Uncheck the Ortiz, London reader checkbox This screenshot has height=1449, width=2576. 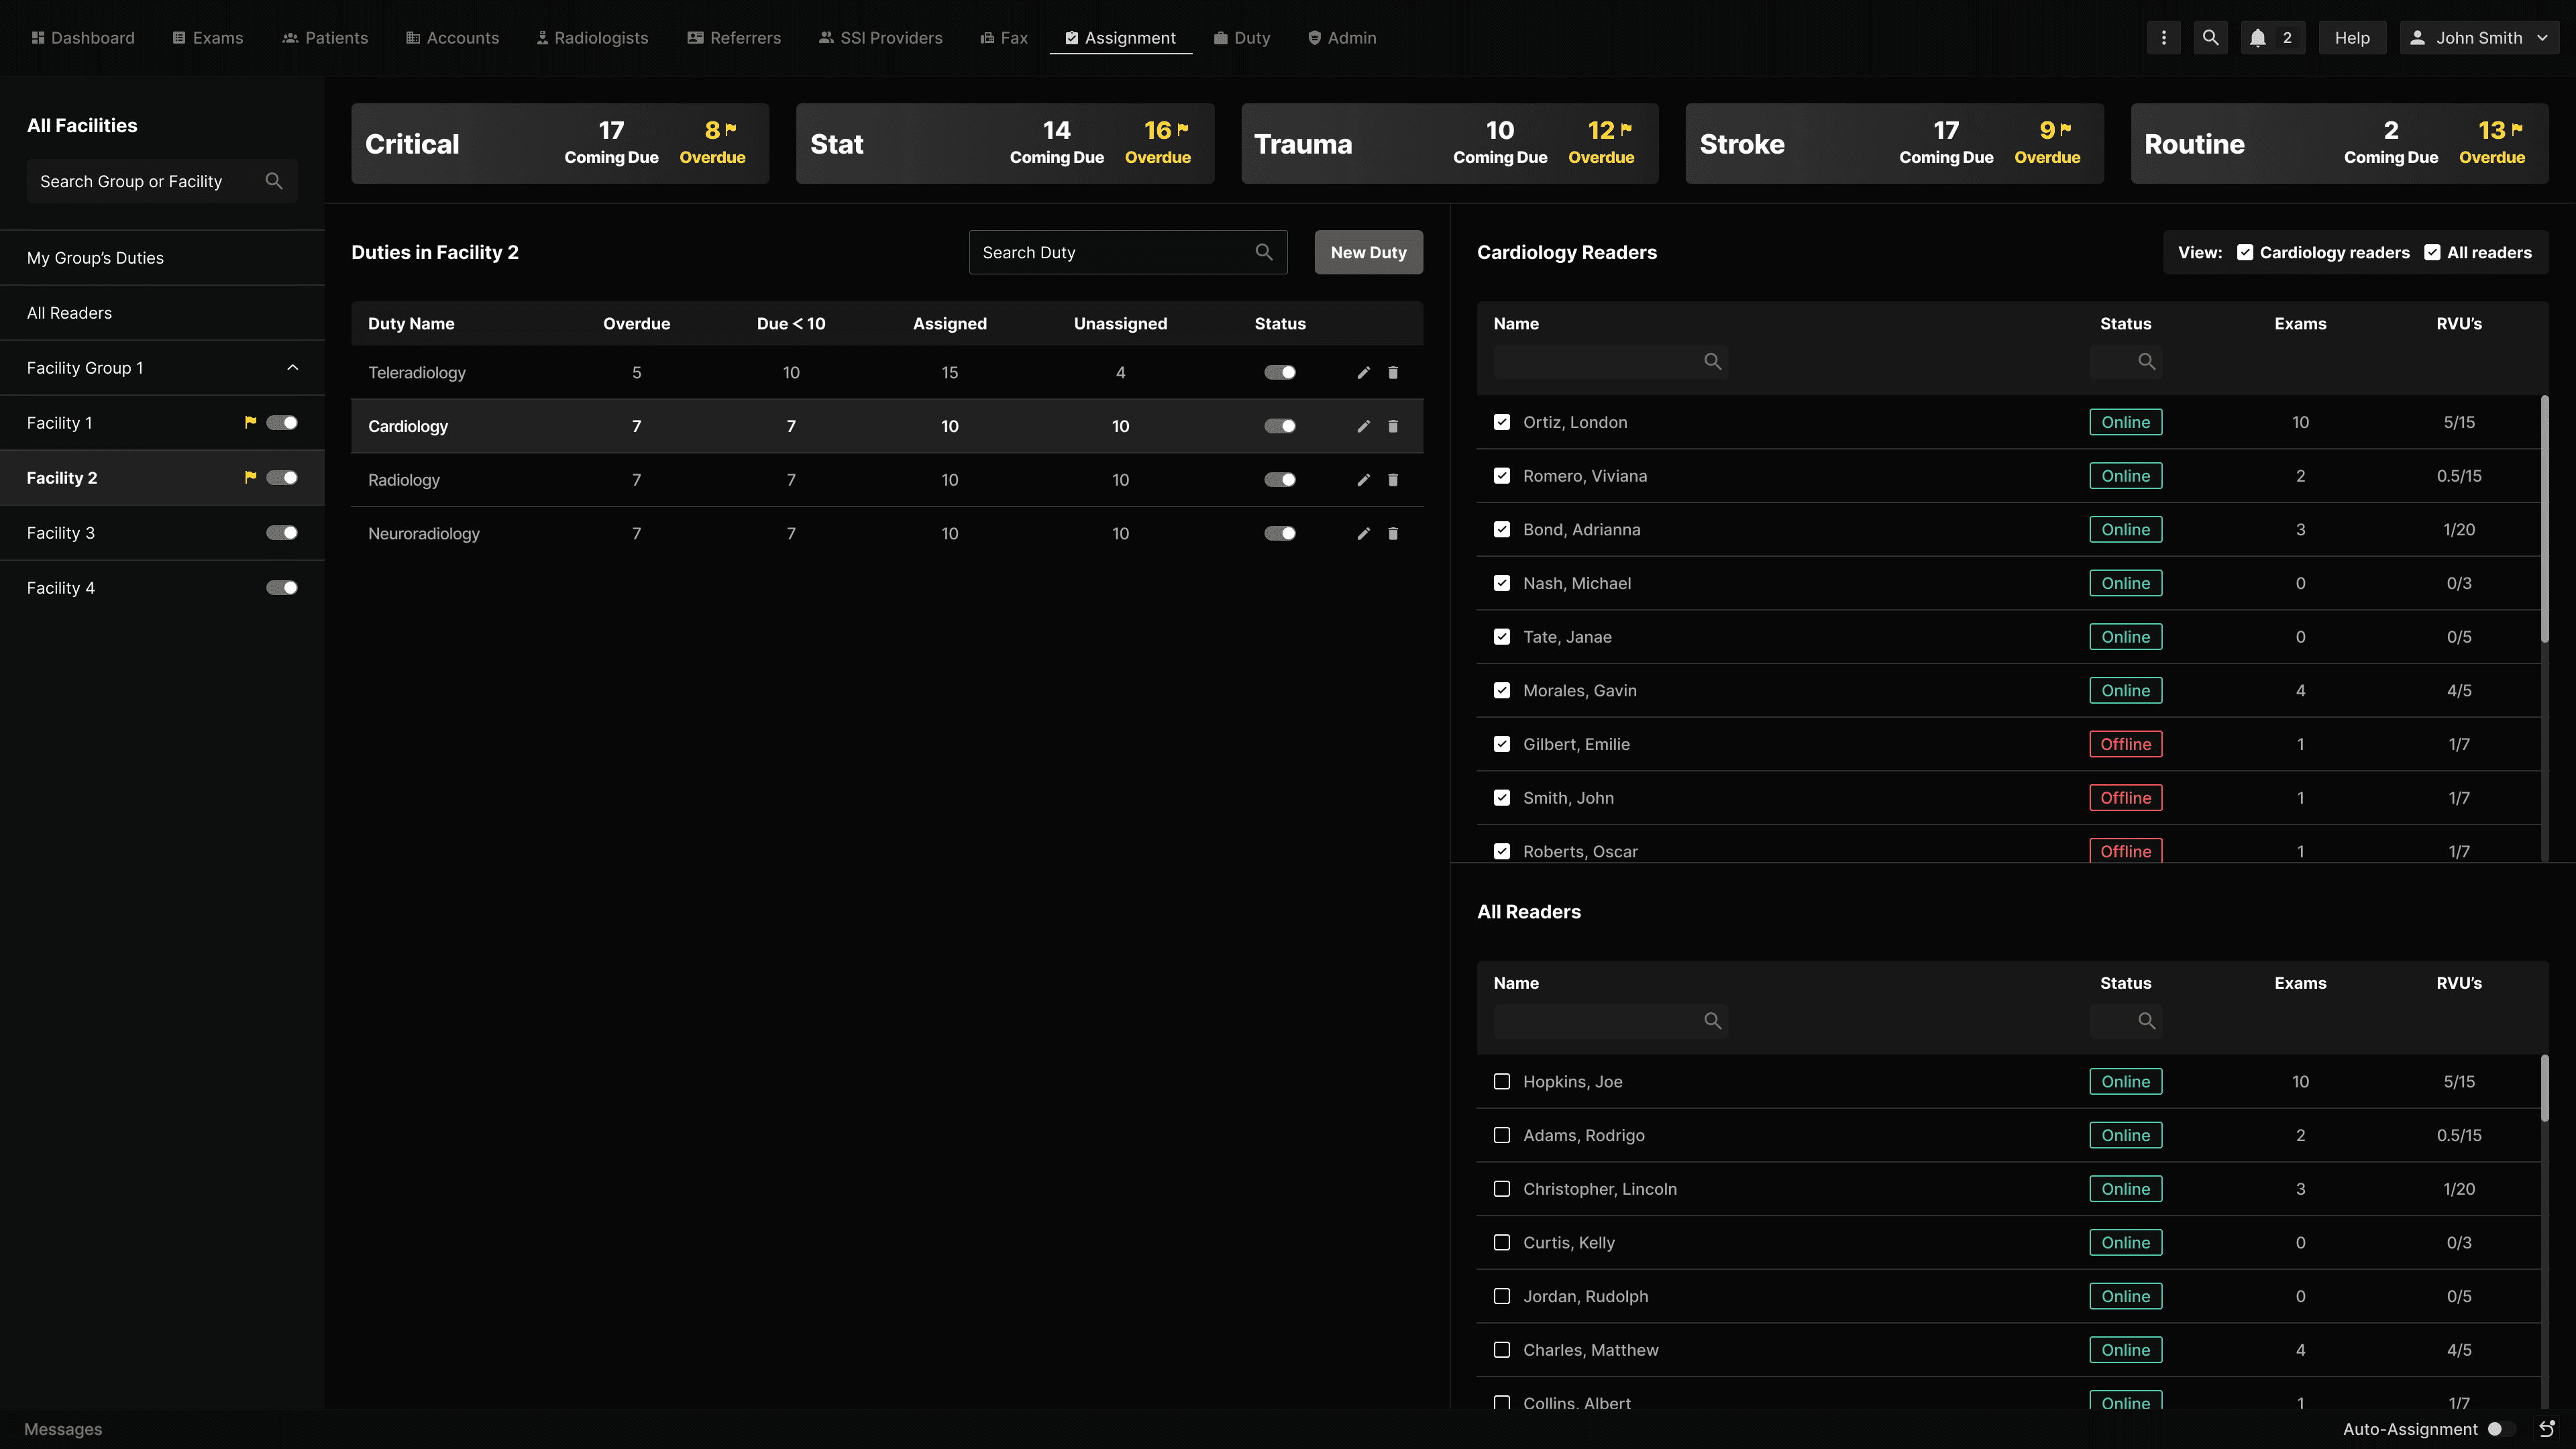click(1502, 422)
